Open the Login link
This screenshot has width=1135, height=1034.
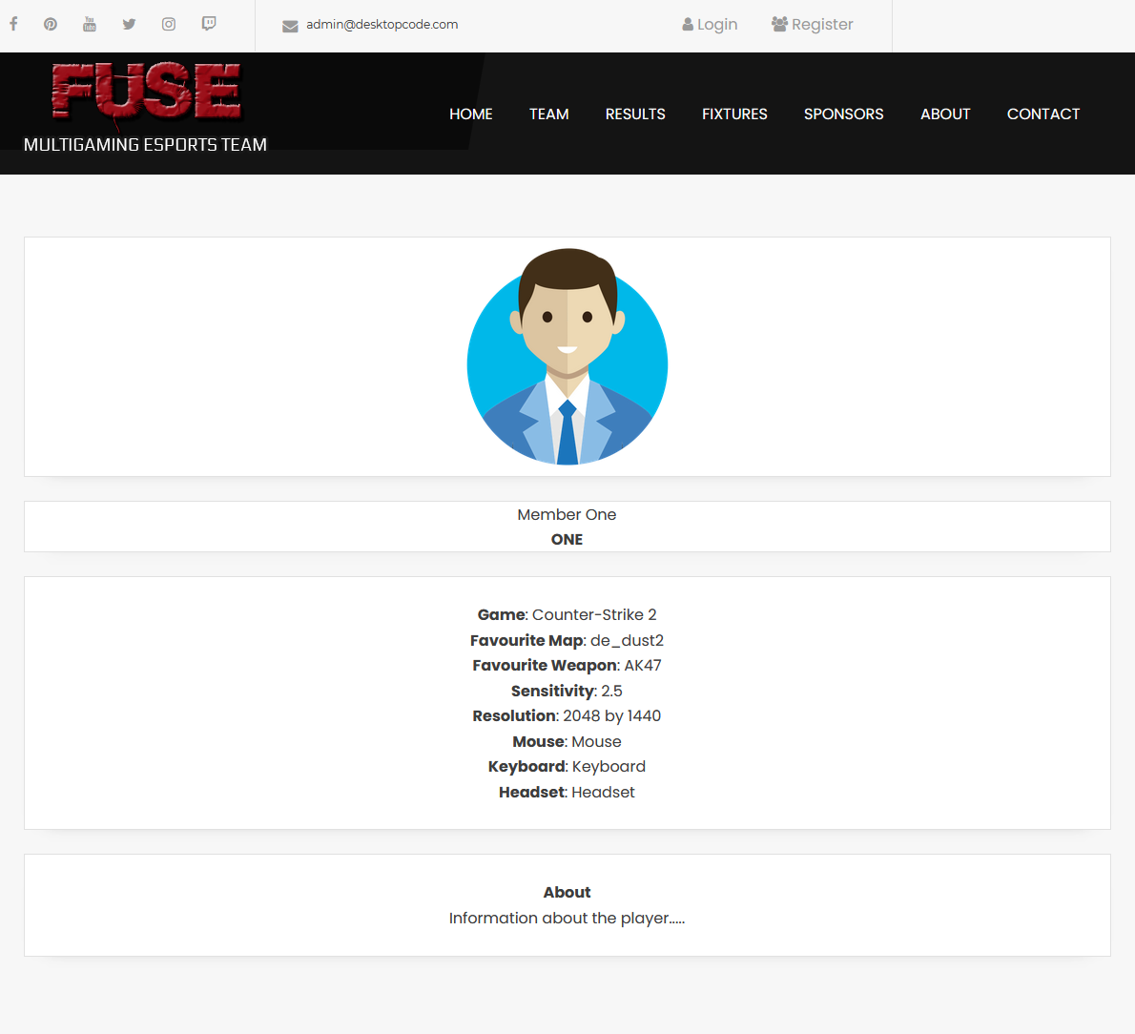[710, 25]
